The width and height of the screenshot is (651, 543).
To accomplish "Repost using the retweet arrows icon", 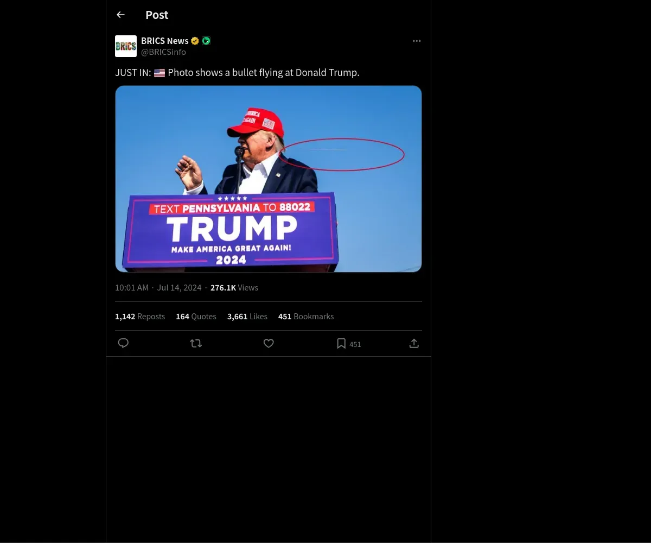I will (196, 343).
